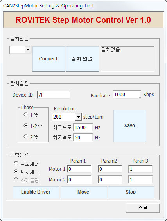Viewport: 167px width, 221px height.
Task: Click the 최고속도 max speed field
Action: [83, 128]
